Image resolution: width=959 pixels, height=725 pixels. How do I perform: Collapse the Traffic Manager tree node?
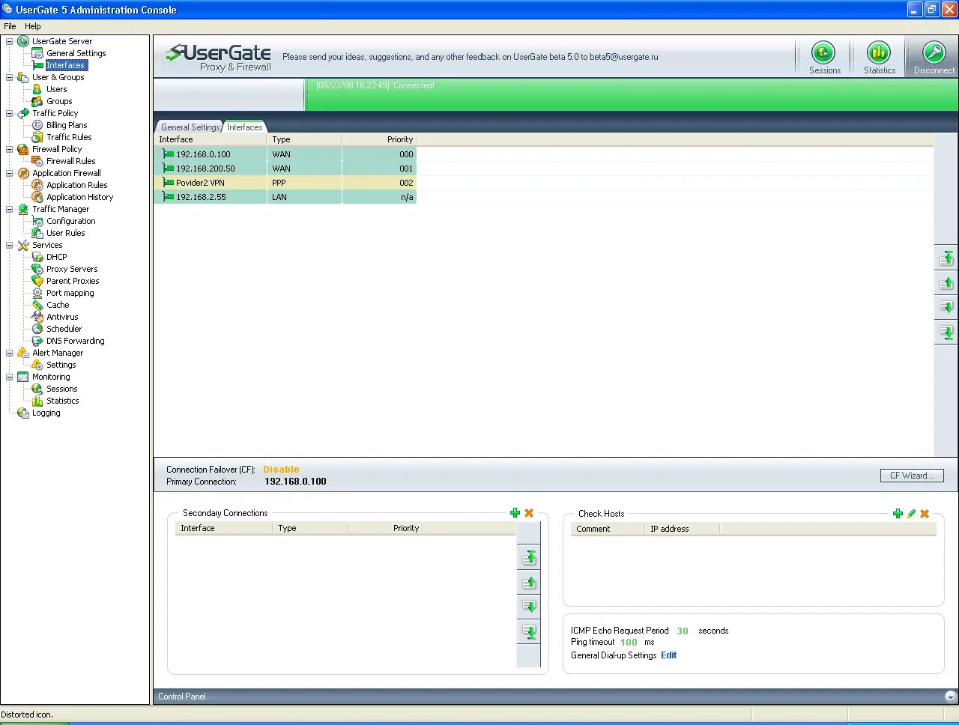coord(10,209)
